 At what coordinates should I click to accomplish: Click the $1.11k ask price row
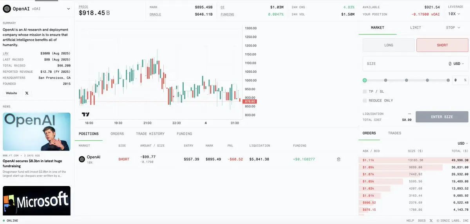point(414,160)
